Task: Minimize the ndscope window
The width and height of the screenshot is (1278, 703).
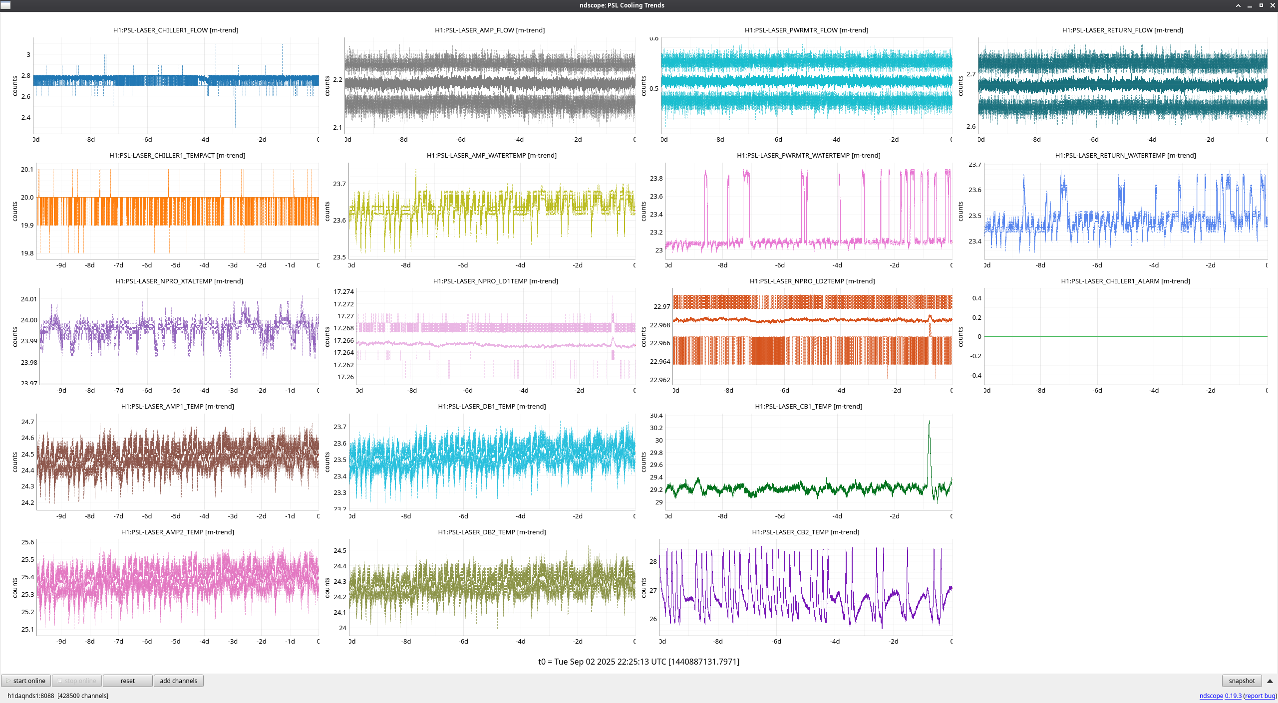Action: 1250,5
